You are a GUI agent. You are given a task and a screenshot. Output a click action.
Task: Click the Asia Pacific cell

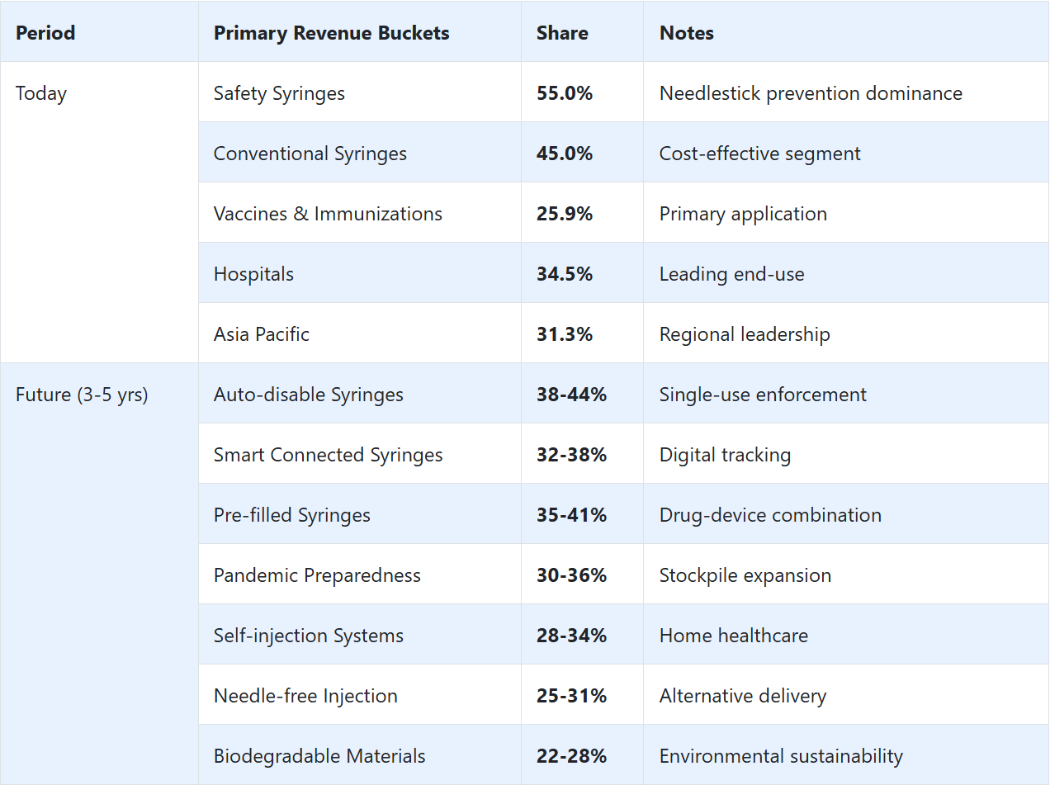tap(261, 334)
